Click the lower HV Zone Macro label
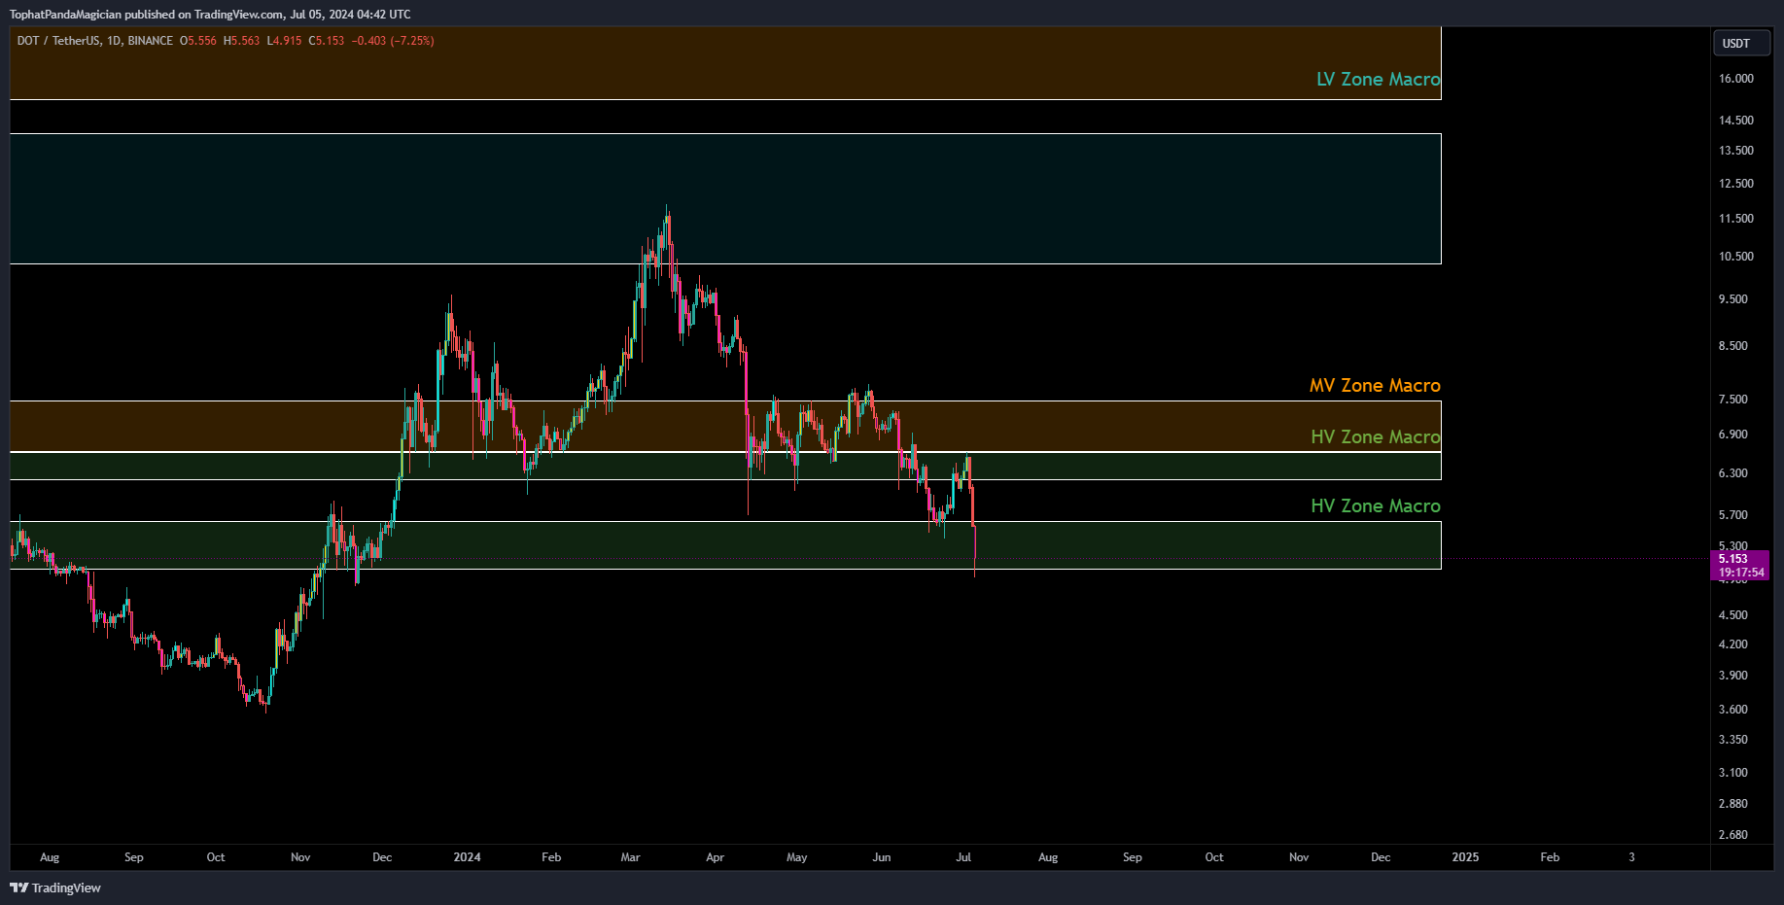The width and height of the screenshot is (1784, 905). (x=1375, y=506)
